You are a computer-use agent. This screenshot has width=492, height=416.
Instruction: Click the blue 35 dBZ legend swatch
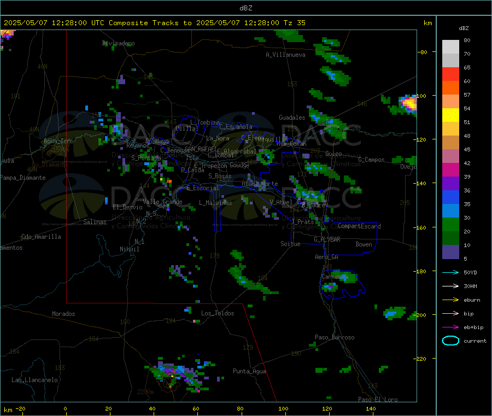[450, 197]
